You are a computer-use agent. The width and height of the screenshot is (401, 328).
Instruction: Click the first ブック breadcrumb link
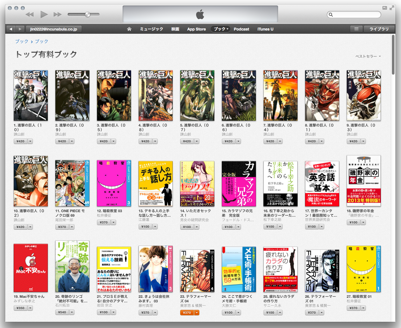[22, 42]
